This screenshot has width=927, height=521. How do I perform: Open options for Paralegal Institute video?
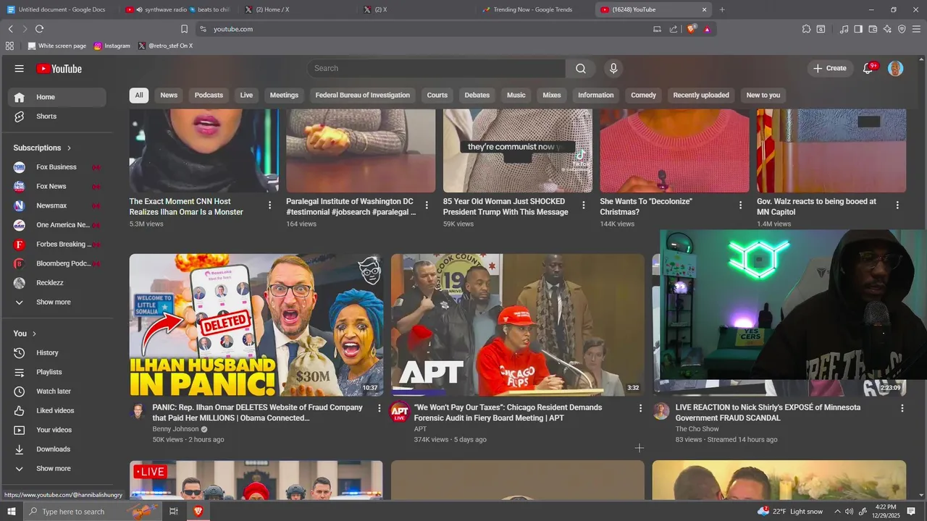point(427,206)
